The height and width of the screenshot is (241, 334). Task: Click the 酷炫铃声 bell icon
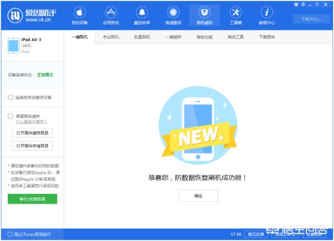142,12
